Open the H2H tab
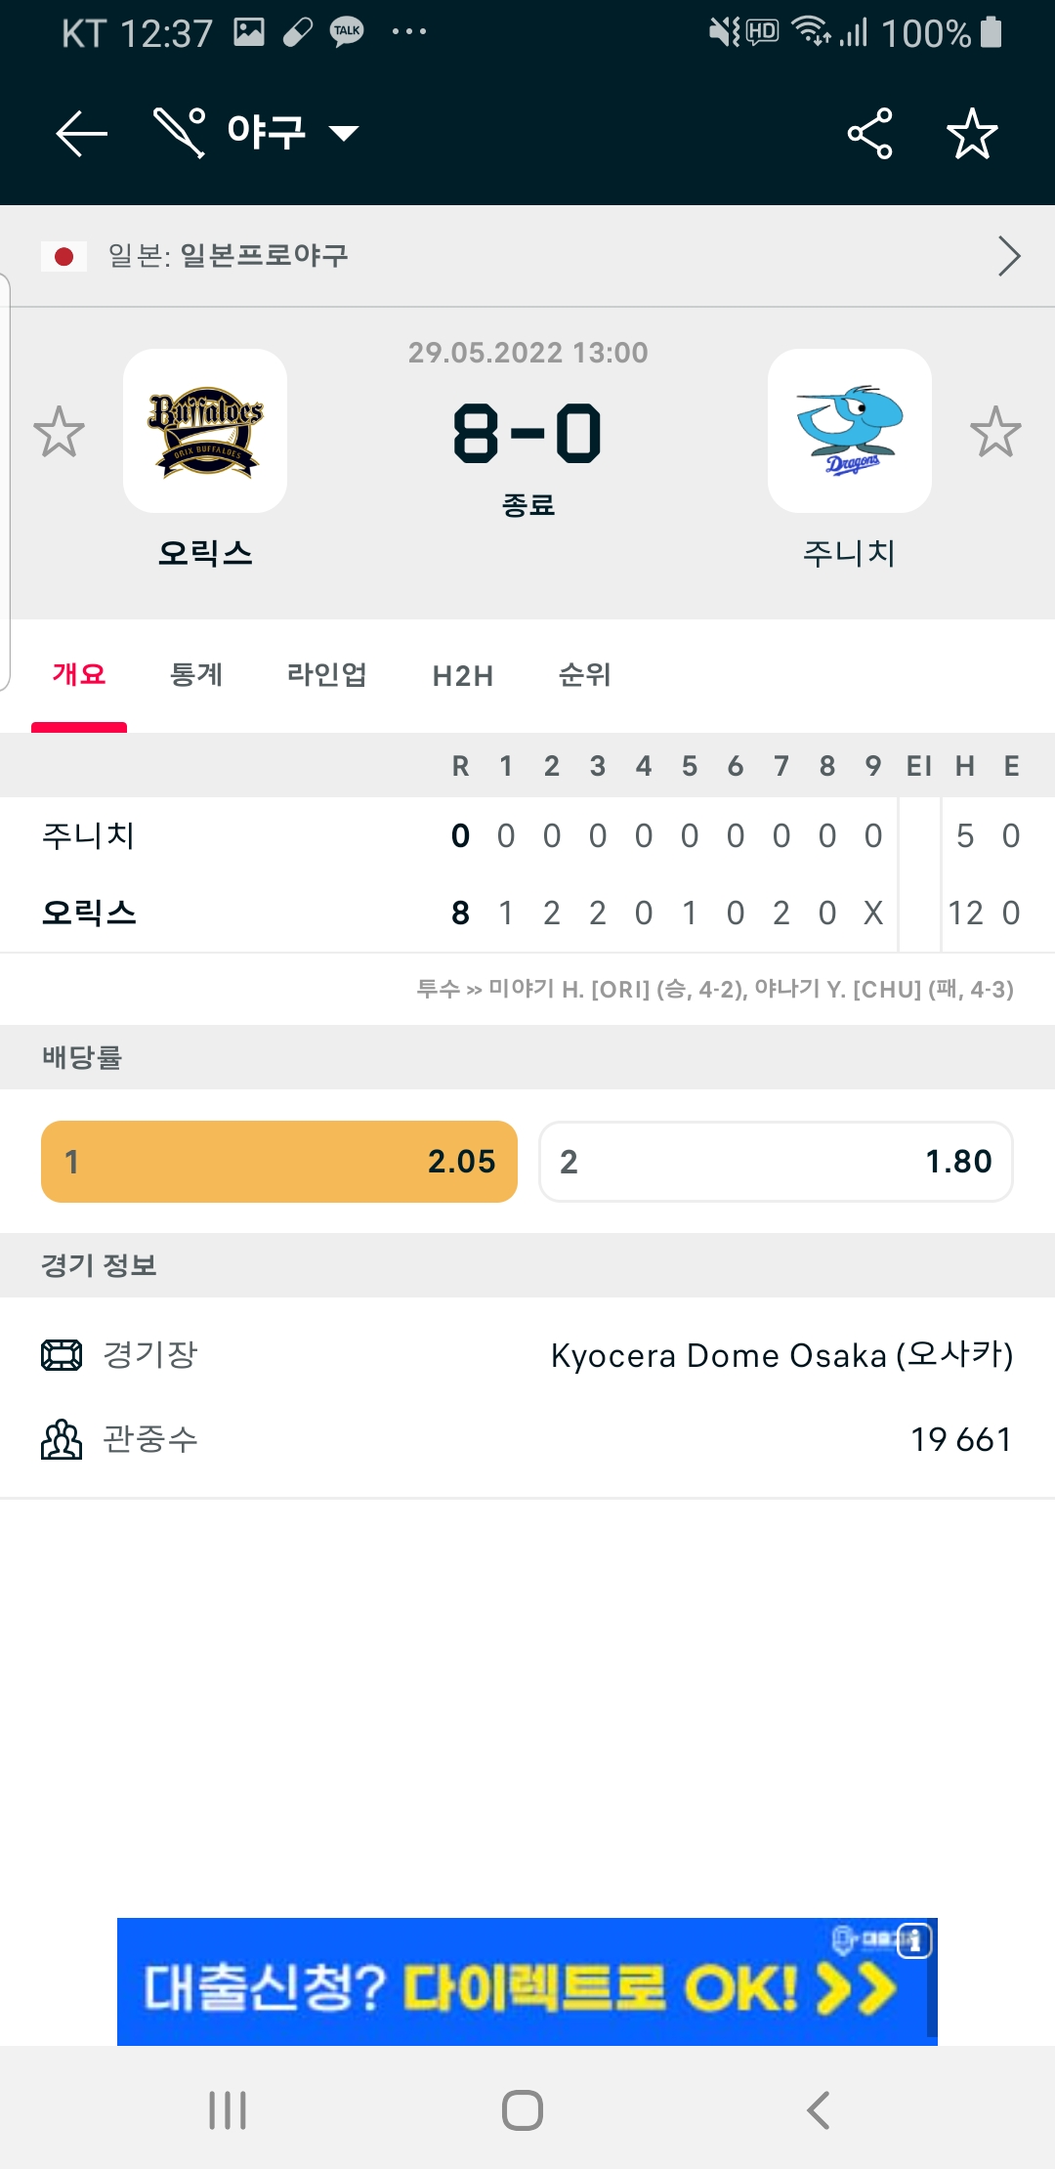Screen dimensions: 1055x2169 [x=463, y=675]
